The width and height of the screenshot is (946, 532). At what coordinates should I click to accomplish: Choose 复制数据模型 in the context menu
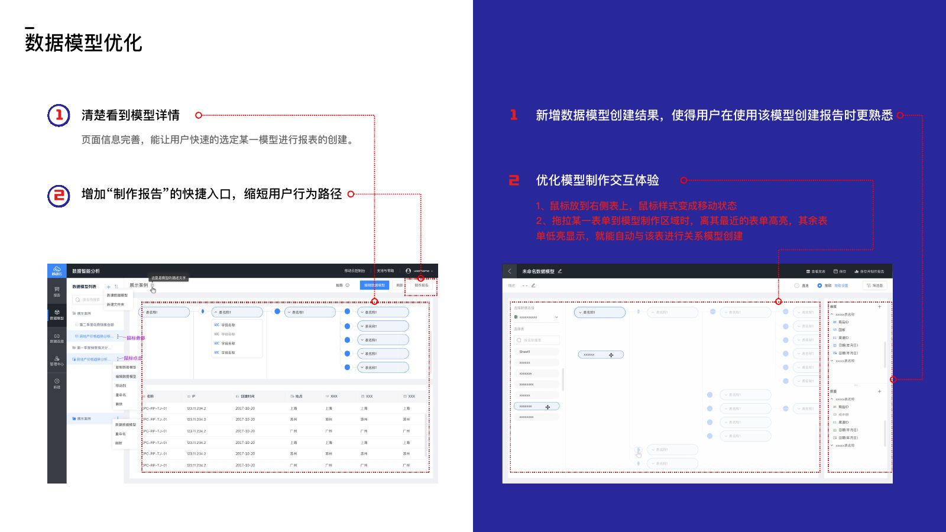click(126, 367)
